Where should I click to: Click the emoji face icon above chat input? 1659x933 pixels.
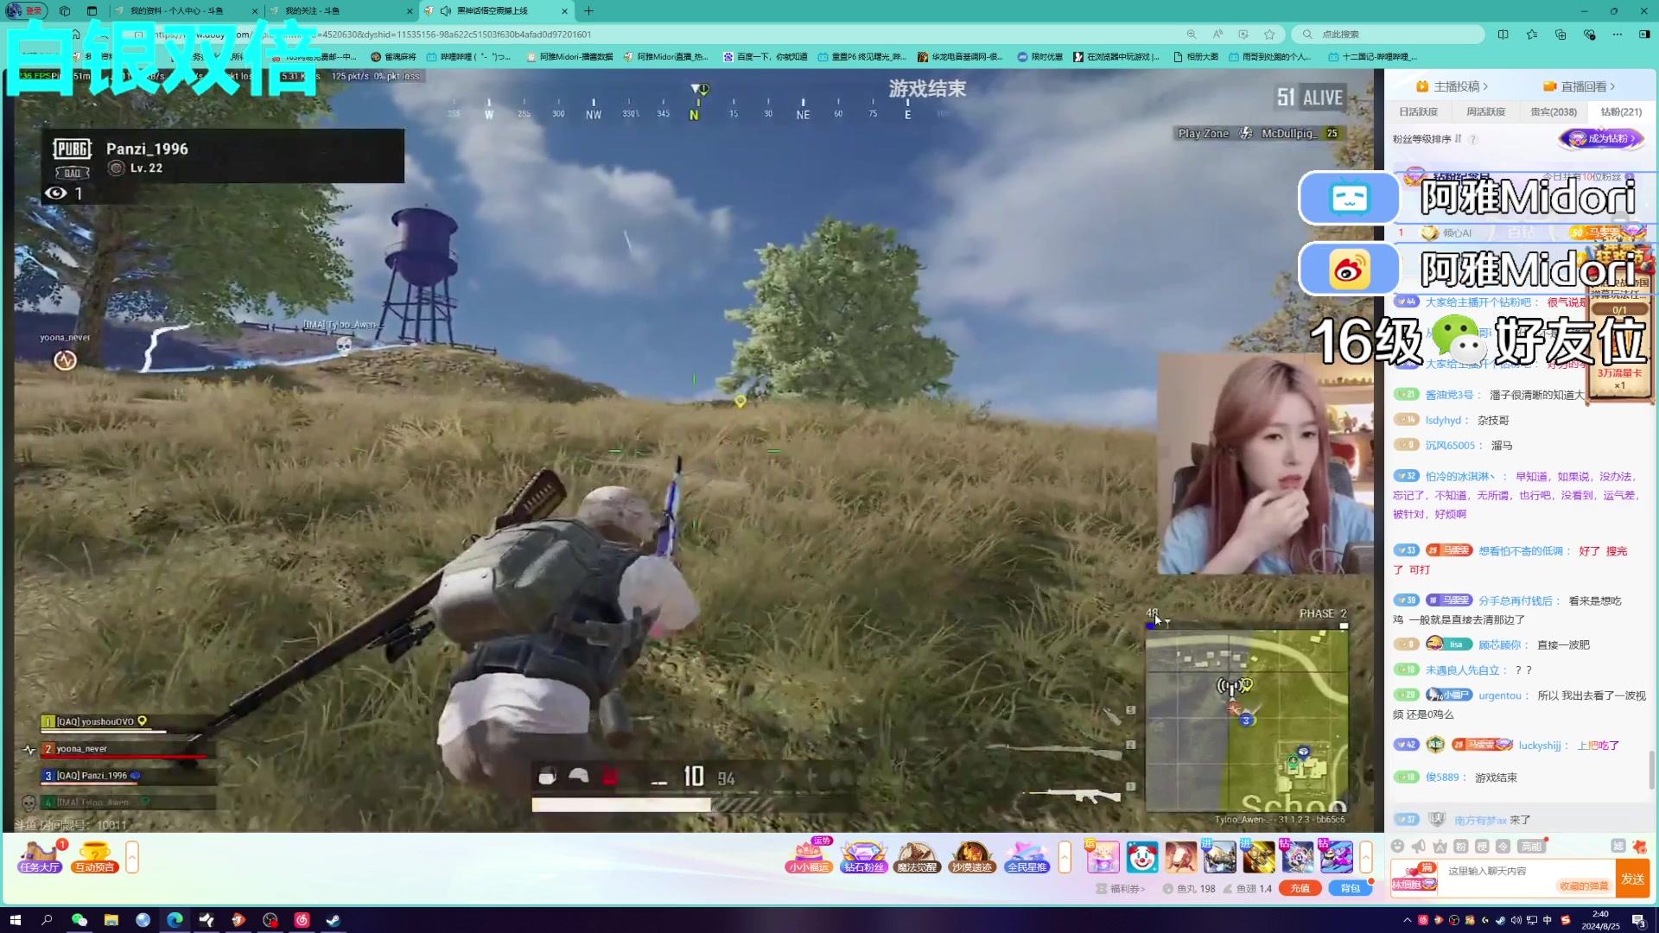pos(1397,847)
